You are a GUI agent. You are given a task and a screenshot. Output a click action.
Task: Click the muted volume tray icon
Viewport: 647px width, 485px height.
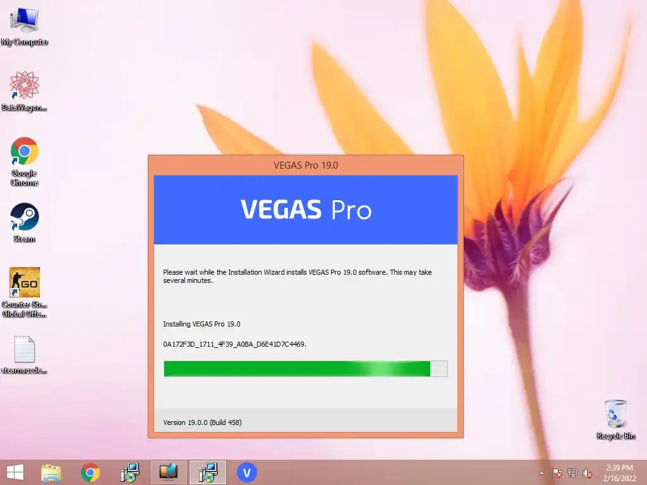[x=588, y=473]
